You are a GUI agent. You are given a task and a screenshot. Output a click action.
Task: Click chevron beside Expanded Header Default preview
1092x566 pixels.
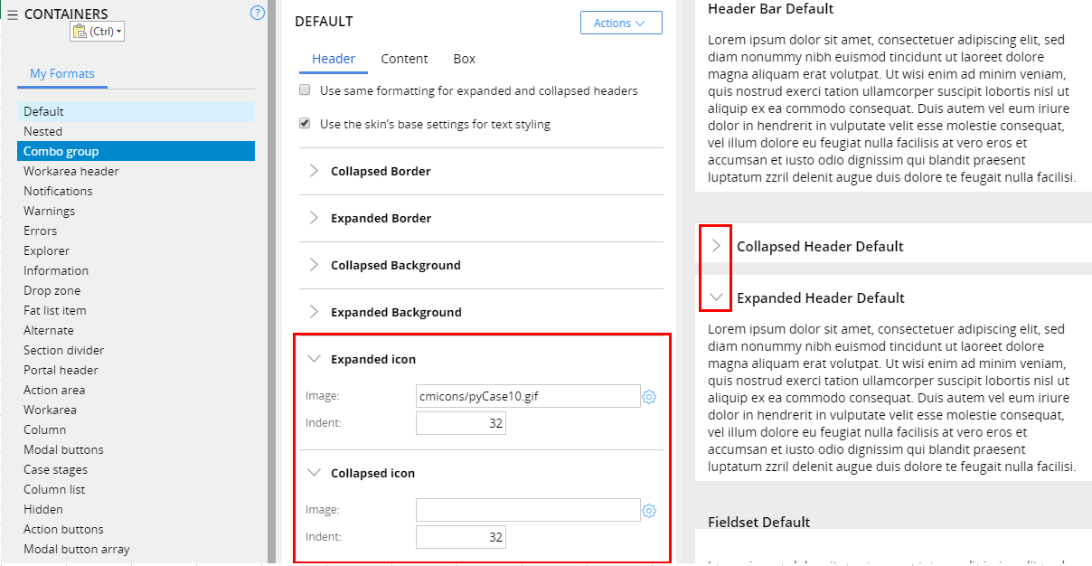pos(716,297)
